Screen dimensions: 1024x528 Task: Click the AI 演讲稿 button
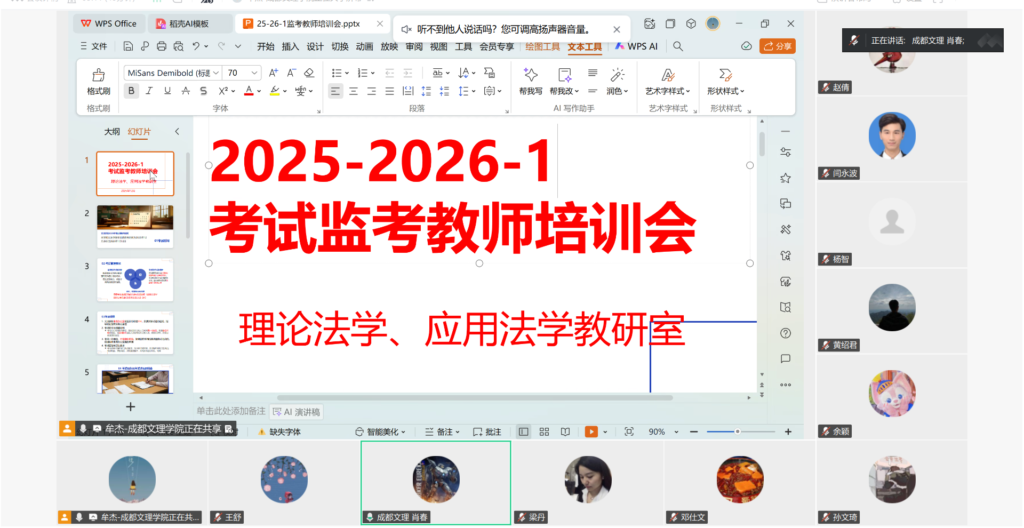297,412
